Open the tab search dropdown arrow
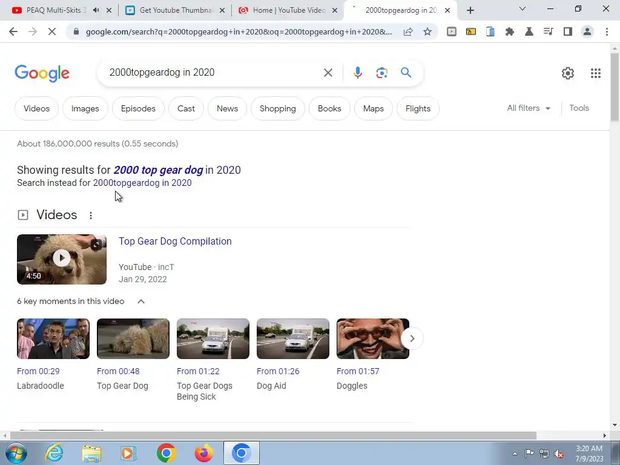This screenshot has width=620, height=465. tap(523, 8)
